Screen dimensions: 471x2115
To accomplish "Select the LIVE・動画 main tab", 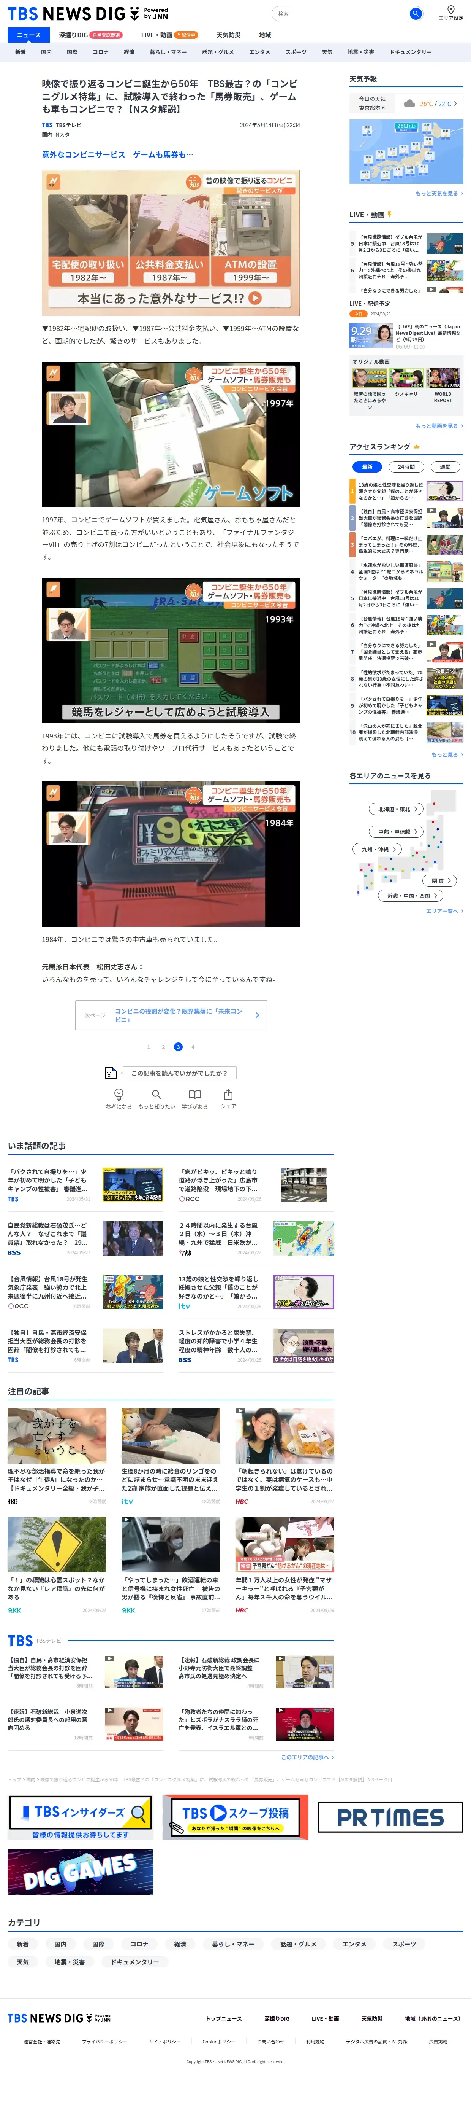I will tap(169, 35).
